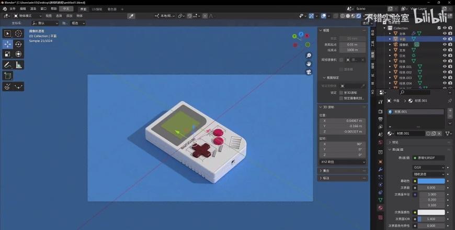Pick the Annotate pencil tool
The height and width of the screenshot is (230, 455).
8,65
